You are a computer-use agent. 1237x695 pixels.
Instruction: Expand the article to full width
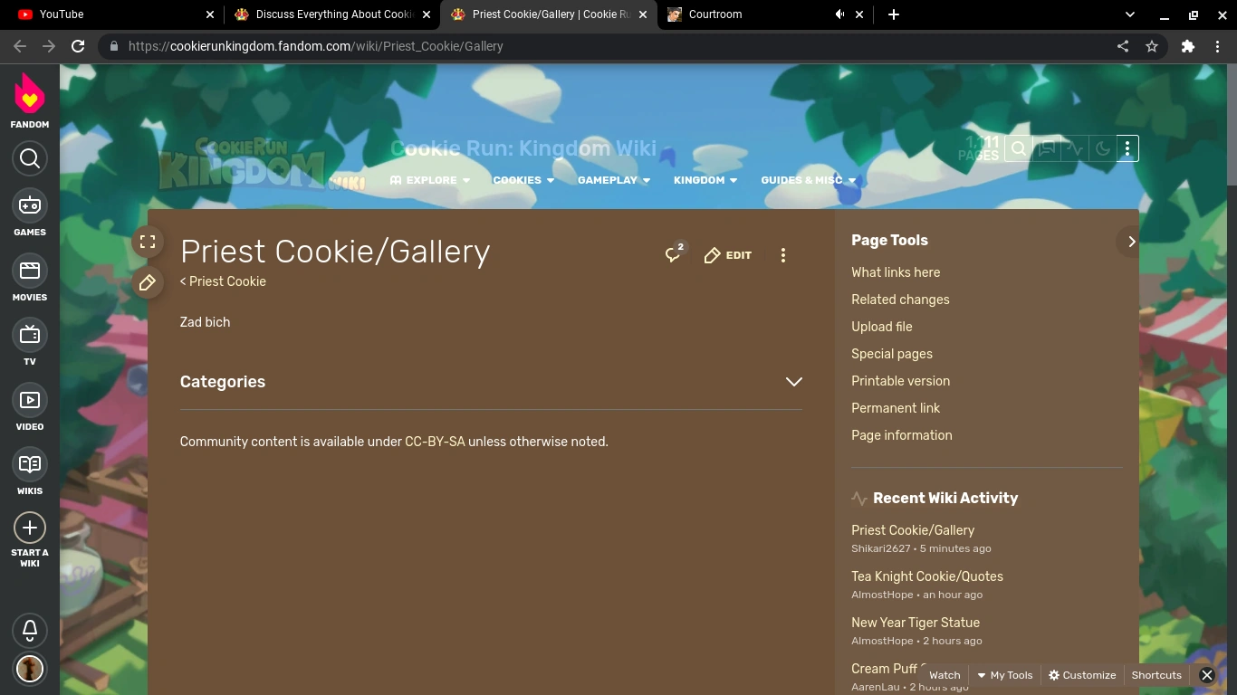(148, 242)
